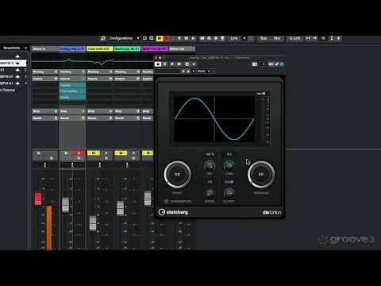Click yellow M deactivate-all-mute in mixer toolbar
The height and width of the screenshot is (286, 381).
(160, 38)
